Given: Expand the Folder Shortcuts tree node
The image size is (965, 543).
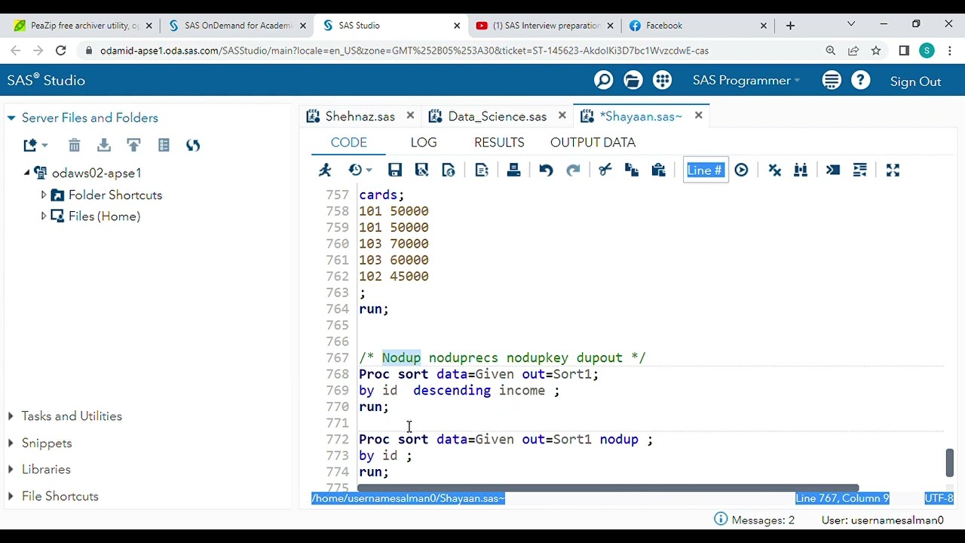Looking at the screenshot, I should 44,195.
